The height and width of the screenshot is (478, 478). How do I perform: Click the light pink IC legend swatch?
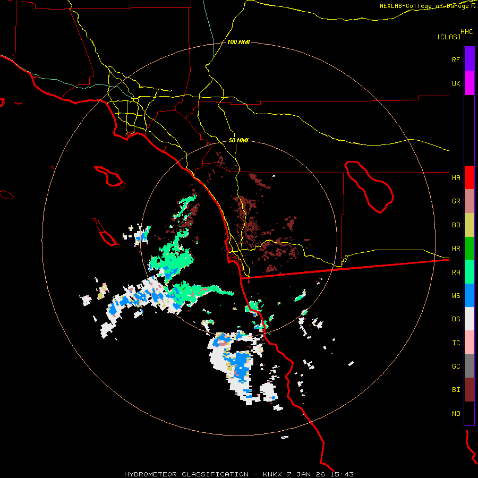click(469, 343)
